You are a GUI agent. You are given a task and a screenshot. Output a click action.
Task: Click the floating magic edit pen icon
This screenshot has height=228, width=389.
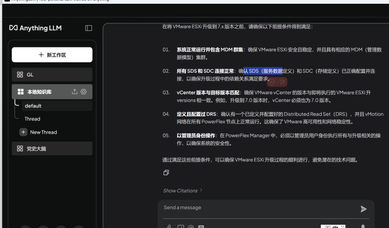tap(282, 82)
